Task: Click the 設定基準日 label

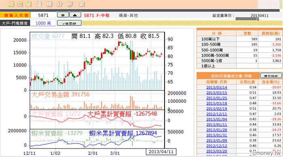Action: point(223,16)
